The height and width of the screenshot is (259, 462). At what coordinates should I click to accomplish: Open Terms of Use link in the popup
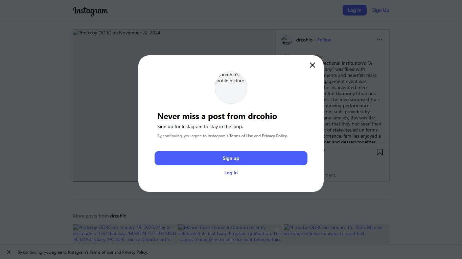point(241,136)
